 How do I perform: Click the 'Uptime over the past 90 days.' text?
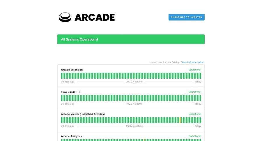point(165,62)
